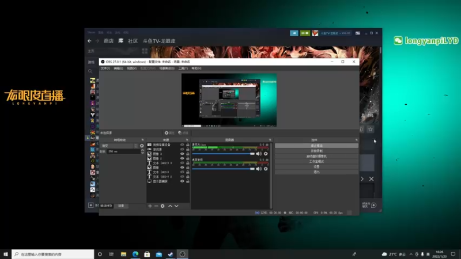Open the 帮助(H) menu in OBS
Screen dimensions: 461x259
coord(197,68)
